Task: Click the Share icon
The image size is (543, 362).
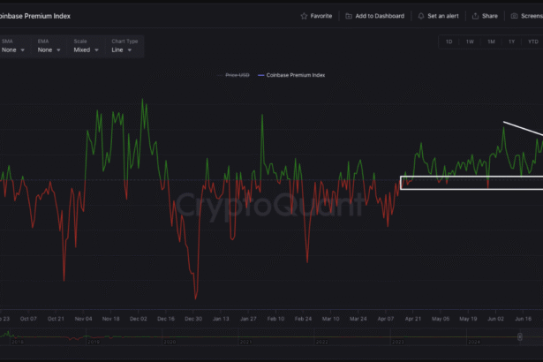Action: (x=476, y=16)
